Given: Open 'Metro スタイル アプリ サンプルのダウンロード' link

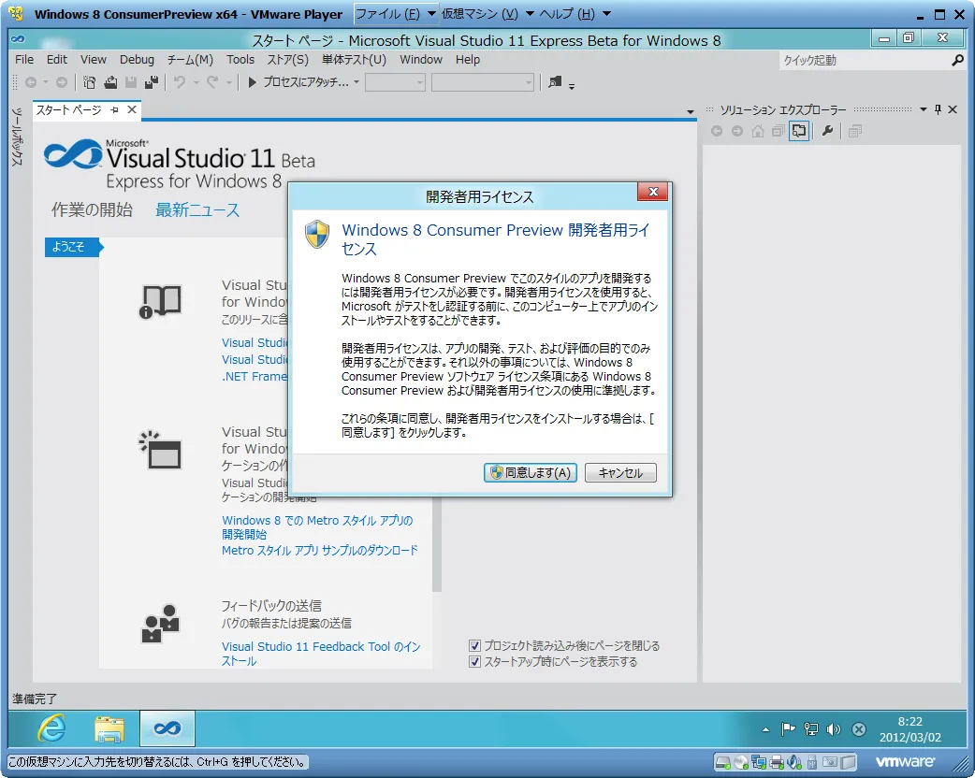Looking at the screenshot, I should click(x=319, y=551).
